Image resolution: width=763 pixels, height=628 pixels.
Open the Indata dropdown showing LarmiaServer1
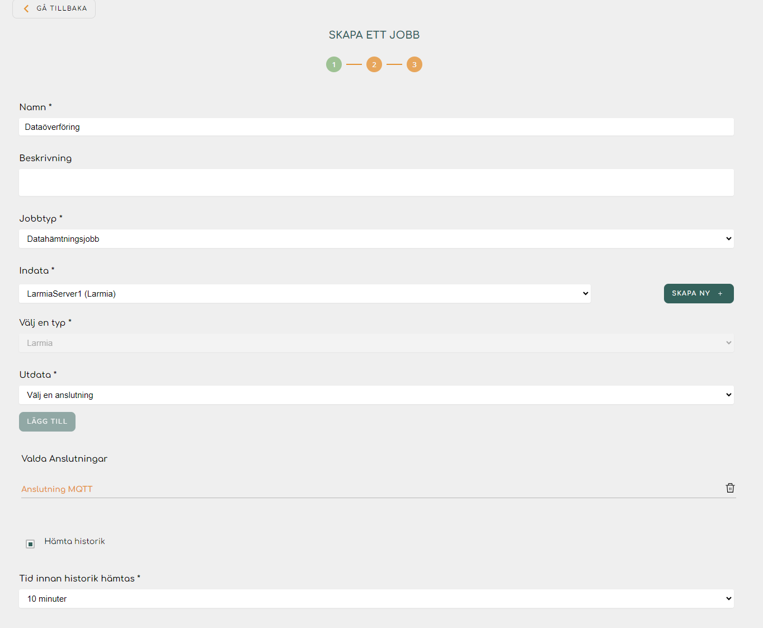305,294
